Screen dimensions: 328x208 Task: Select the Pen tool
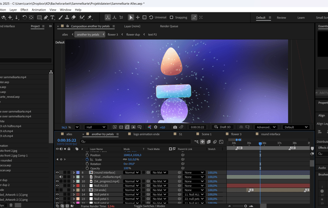tap(46, 17)
